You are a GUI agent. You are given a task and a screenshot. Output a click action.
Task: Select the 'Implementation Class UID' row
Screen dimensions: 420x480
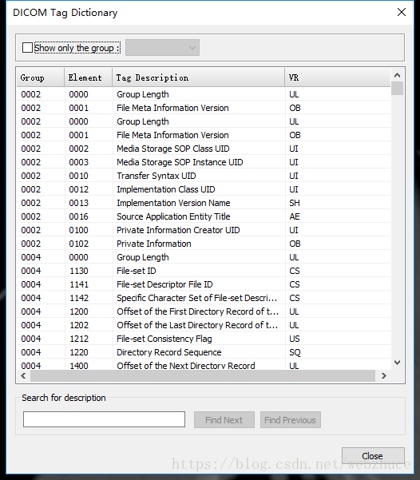[x=204, y=189]
